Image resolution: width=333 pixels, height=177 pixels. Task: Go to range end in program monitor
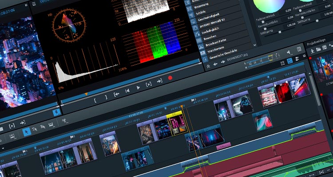159,81
